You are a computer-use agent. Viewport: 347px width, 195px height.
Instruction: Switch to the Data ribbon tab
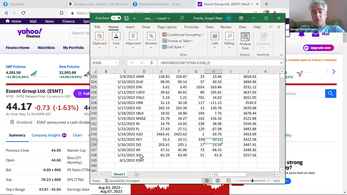210,27
